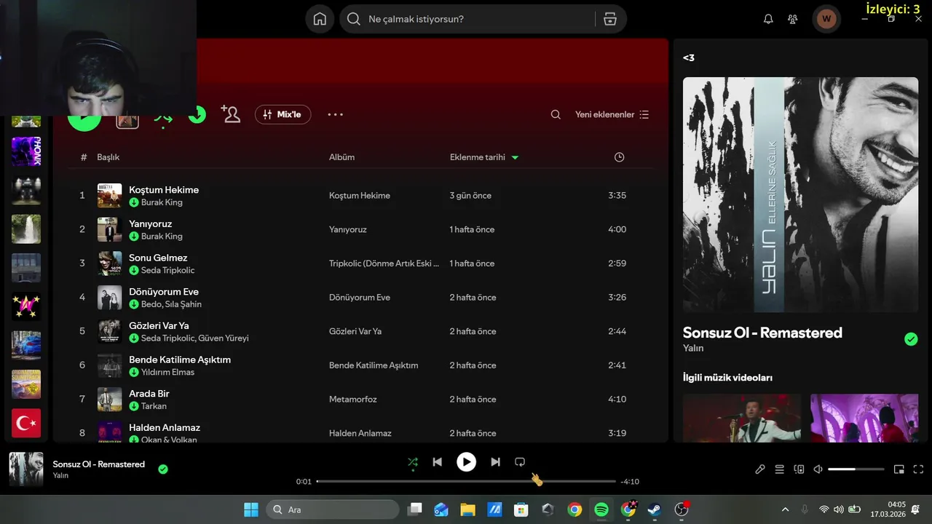This screenshot has width=932, height=524.
Task: Toggle shuffle in the player bar
Action: tap(413, 461)
